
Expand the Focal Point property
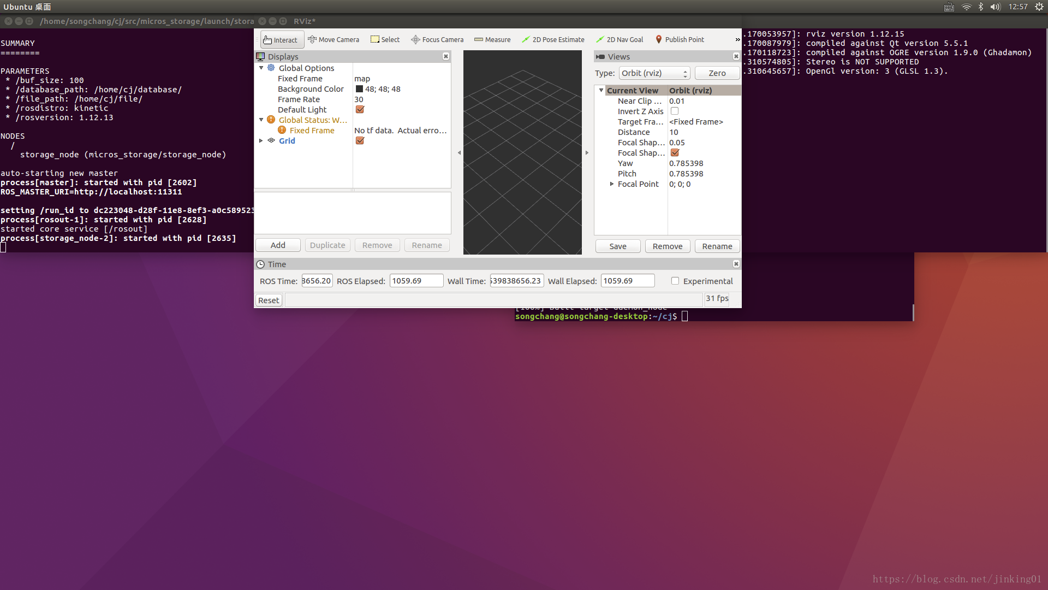(612, 184)
